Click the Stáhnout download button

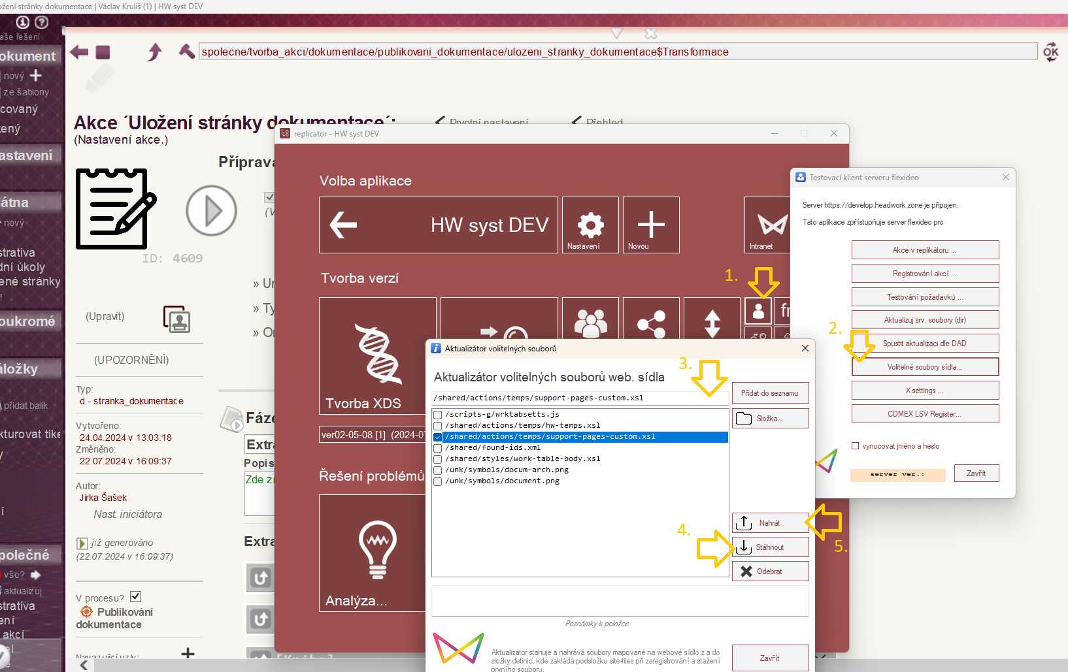tap(770, 547)
